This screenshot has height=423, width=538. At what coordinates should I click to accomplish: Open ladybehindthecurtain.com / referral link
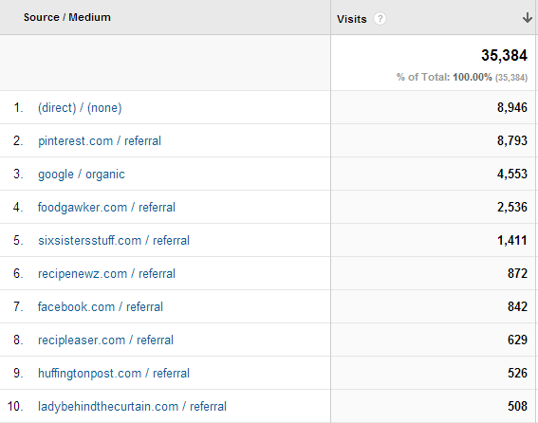pyautogui.click(x=132, y=407)
